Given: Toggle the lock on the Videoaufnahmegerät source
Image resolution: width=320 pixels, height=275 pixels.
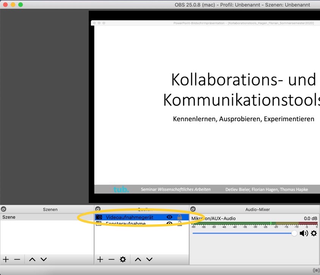Looking at the screenshot, I should (x=180, y=217).
